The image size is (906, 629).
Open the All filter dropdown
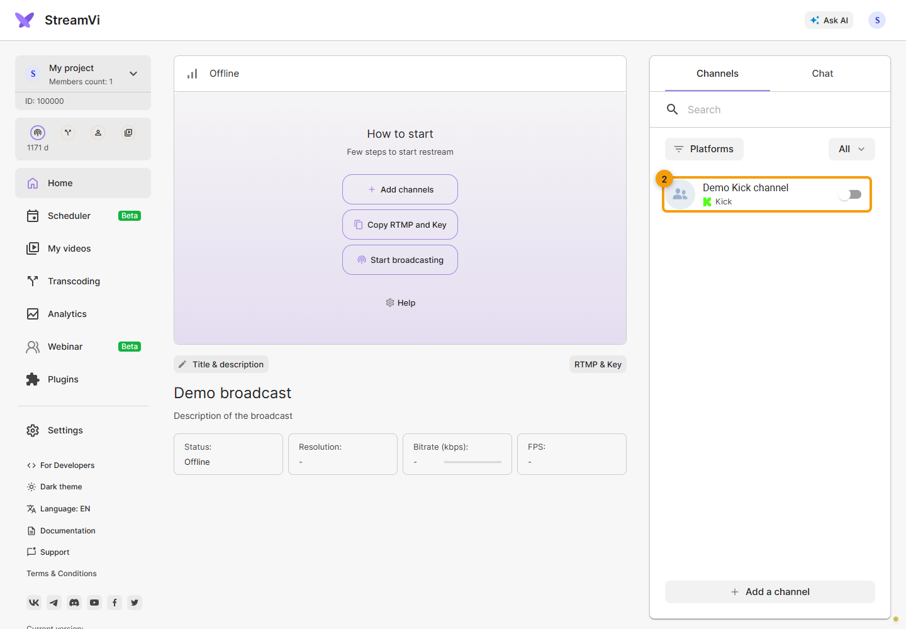click(x=852, y=149)
